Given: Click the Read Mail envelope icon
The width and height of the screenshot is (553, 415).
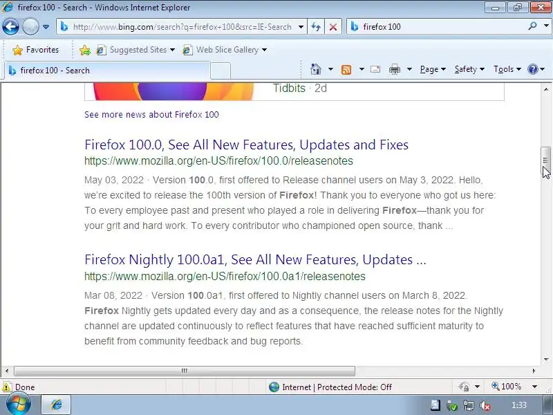Looking at the screenshot, I should pyautogui.click(x=375, y=69).
